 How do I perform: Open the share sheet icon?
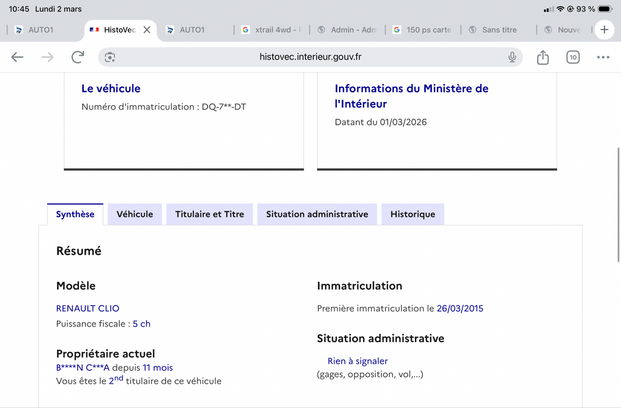click(x=542, y=57)
